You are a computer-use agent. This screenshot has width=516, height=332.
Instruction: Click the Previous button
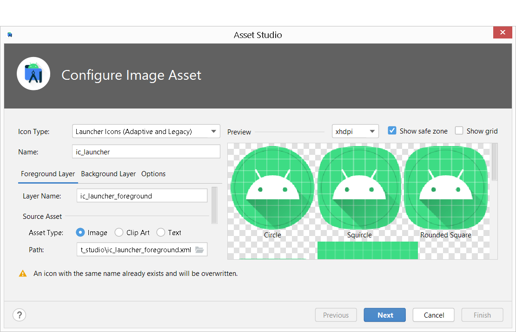coord(336,315)
